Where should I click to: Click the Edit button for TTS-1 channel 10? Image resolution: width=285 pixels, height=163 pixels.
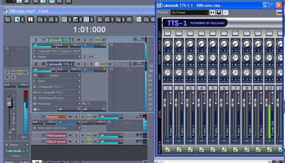270,33
